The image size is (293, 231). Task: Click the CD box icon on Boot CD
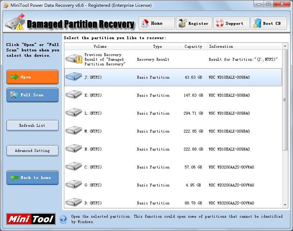click(257, 23)
